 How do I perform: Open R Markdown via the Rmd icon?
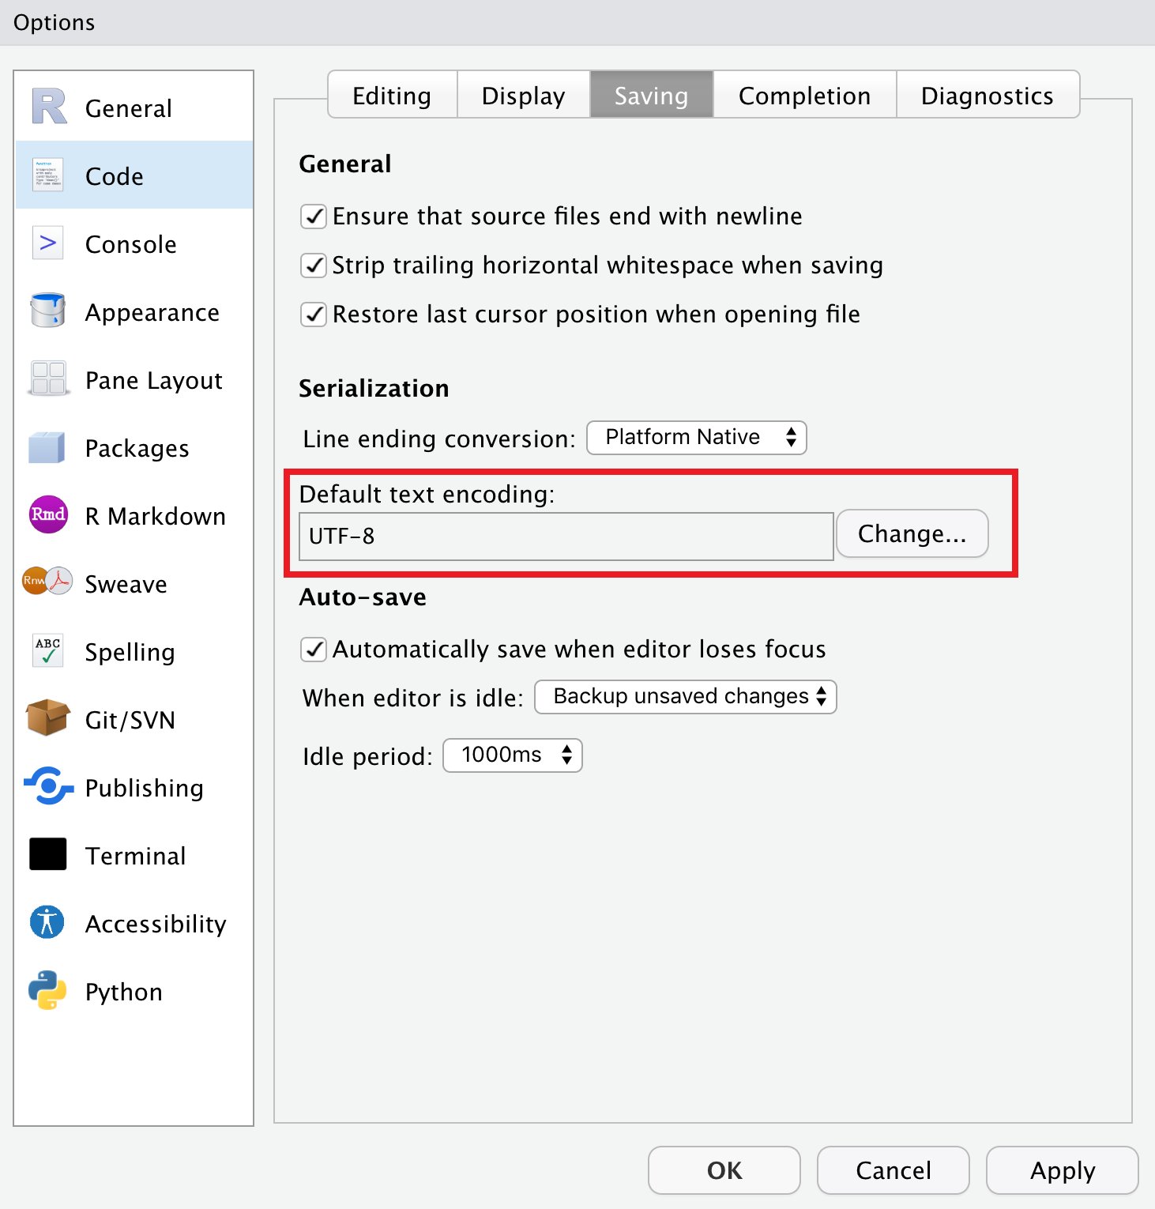(x=48, y=514)
